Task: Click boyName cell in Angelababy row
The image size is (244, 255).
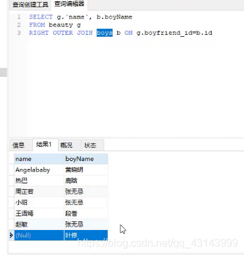Action: 86,170
